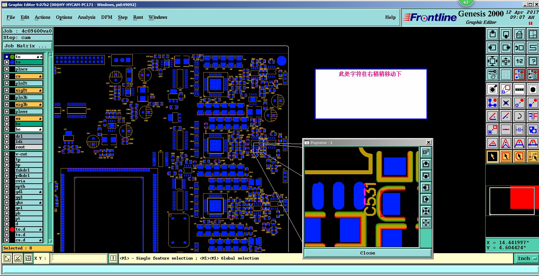539x276 pixels.
Task: Click the zoom out shrink icon
Action: click(x=506, y=61)
